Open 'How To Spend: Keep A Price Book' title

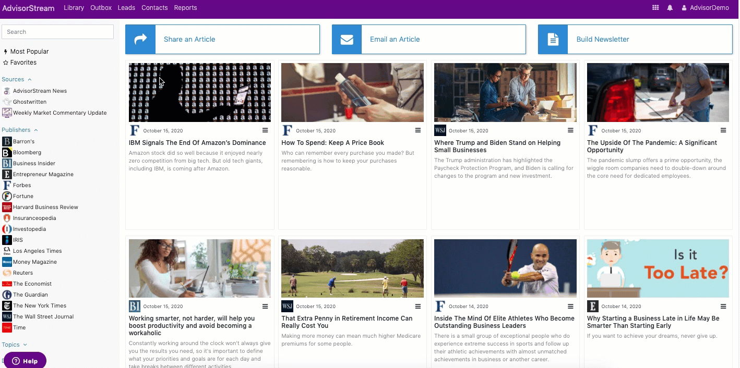click(x=333, y=143)
